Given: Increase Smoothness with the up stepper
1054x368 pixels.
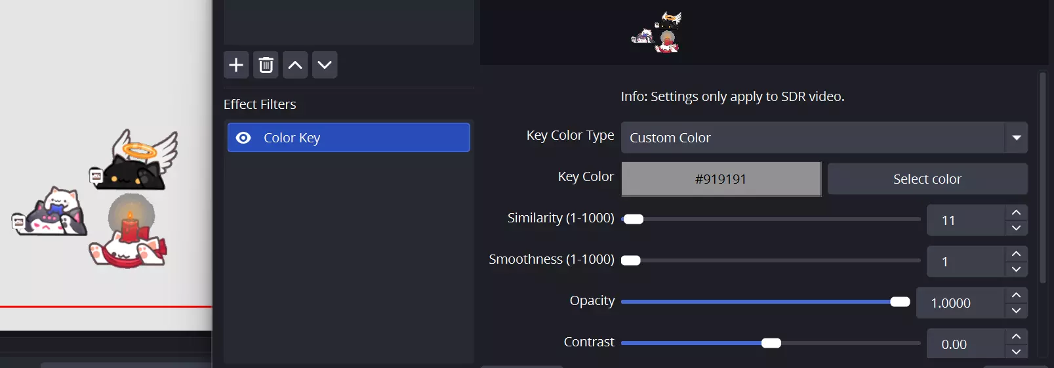Looking at the screenshot, I should (x=1016, y=254).
